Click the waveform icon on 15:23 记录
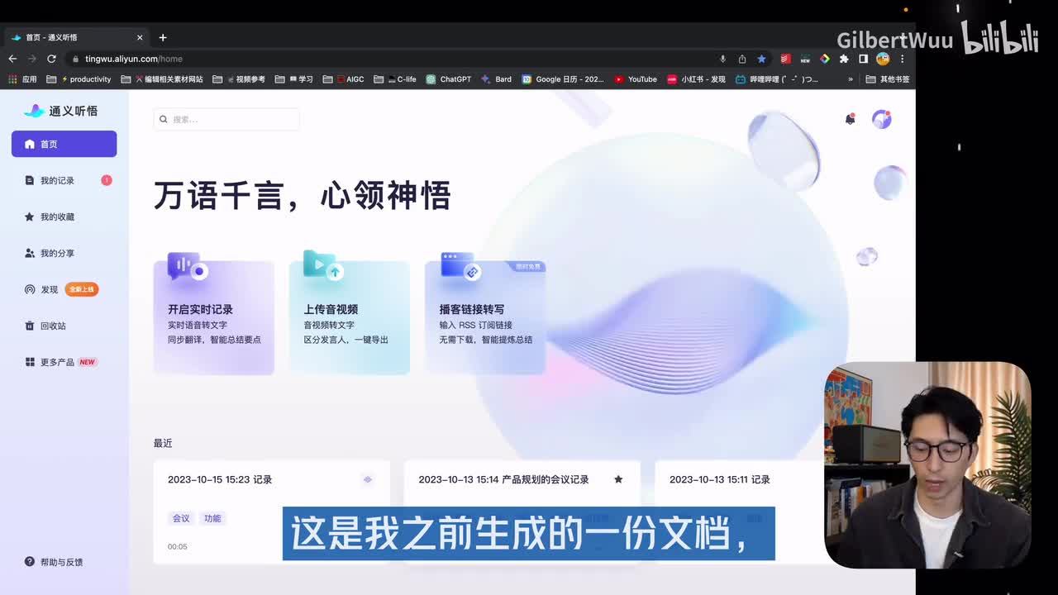 pyautogui.click(x=368, y=479)
